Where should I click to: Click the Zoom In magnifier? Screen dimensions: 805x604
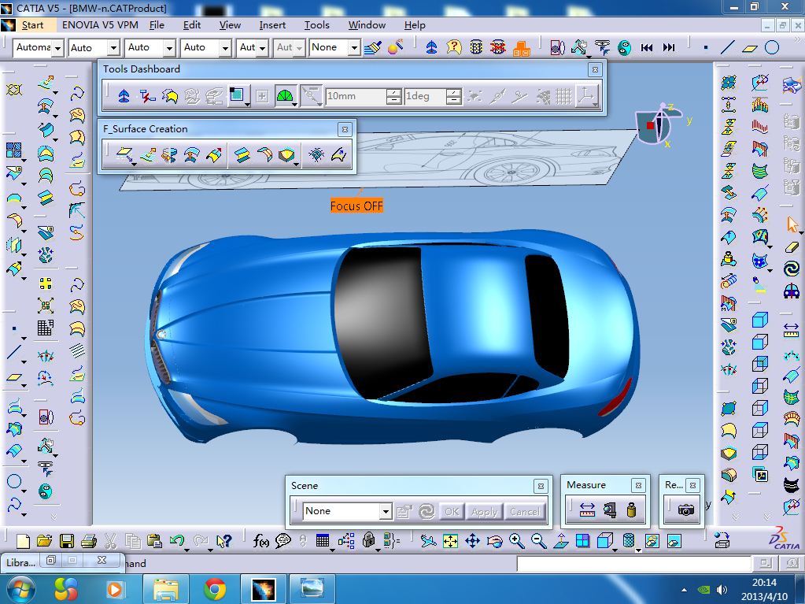[516, 540]
